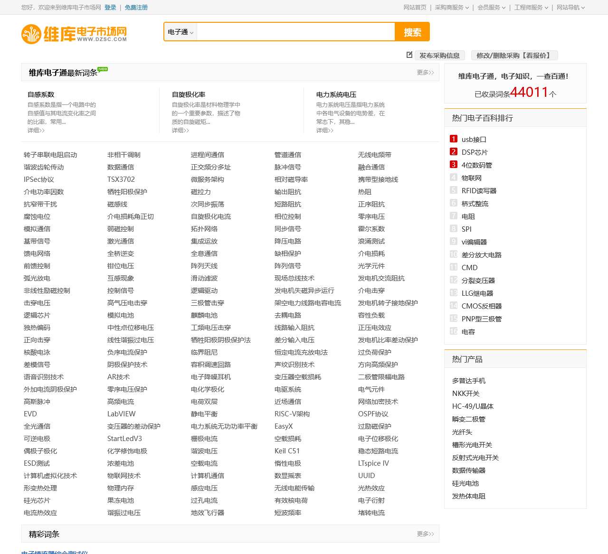Click the publish purchase info edit icon

[409, 55]
